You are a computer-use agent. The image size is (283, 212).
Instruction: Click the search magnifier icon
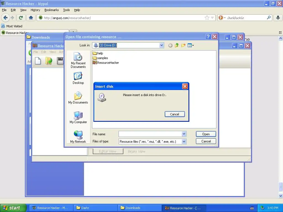click(269, 18)
